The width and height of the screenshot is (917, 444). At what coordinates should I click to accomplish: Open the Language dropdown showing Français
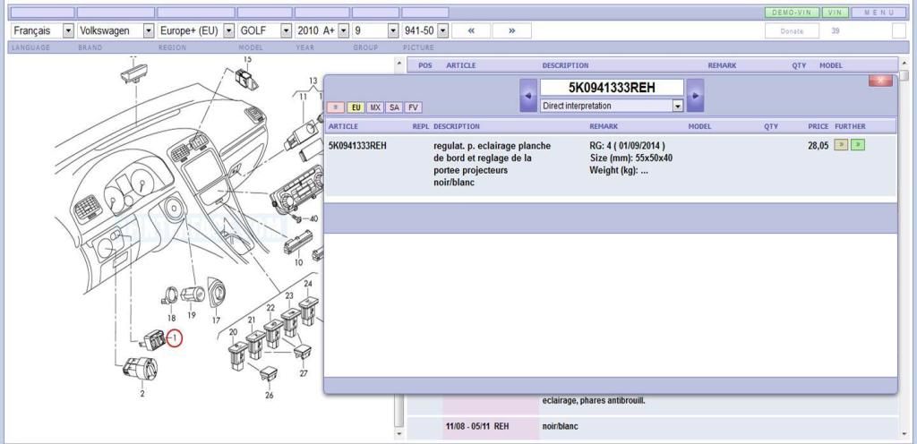(x=42, y=30)
